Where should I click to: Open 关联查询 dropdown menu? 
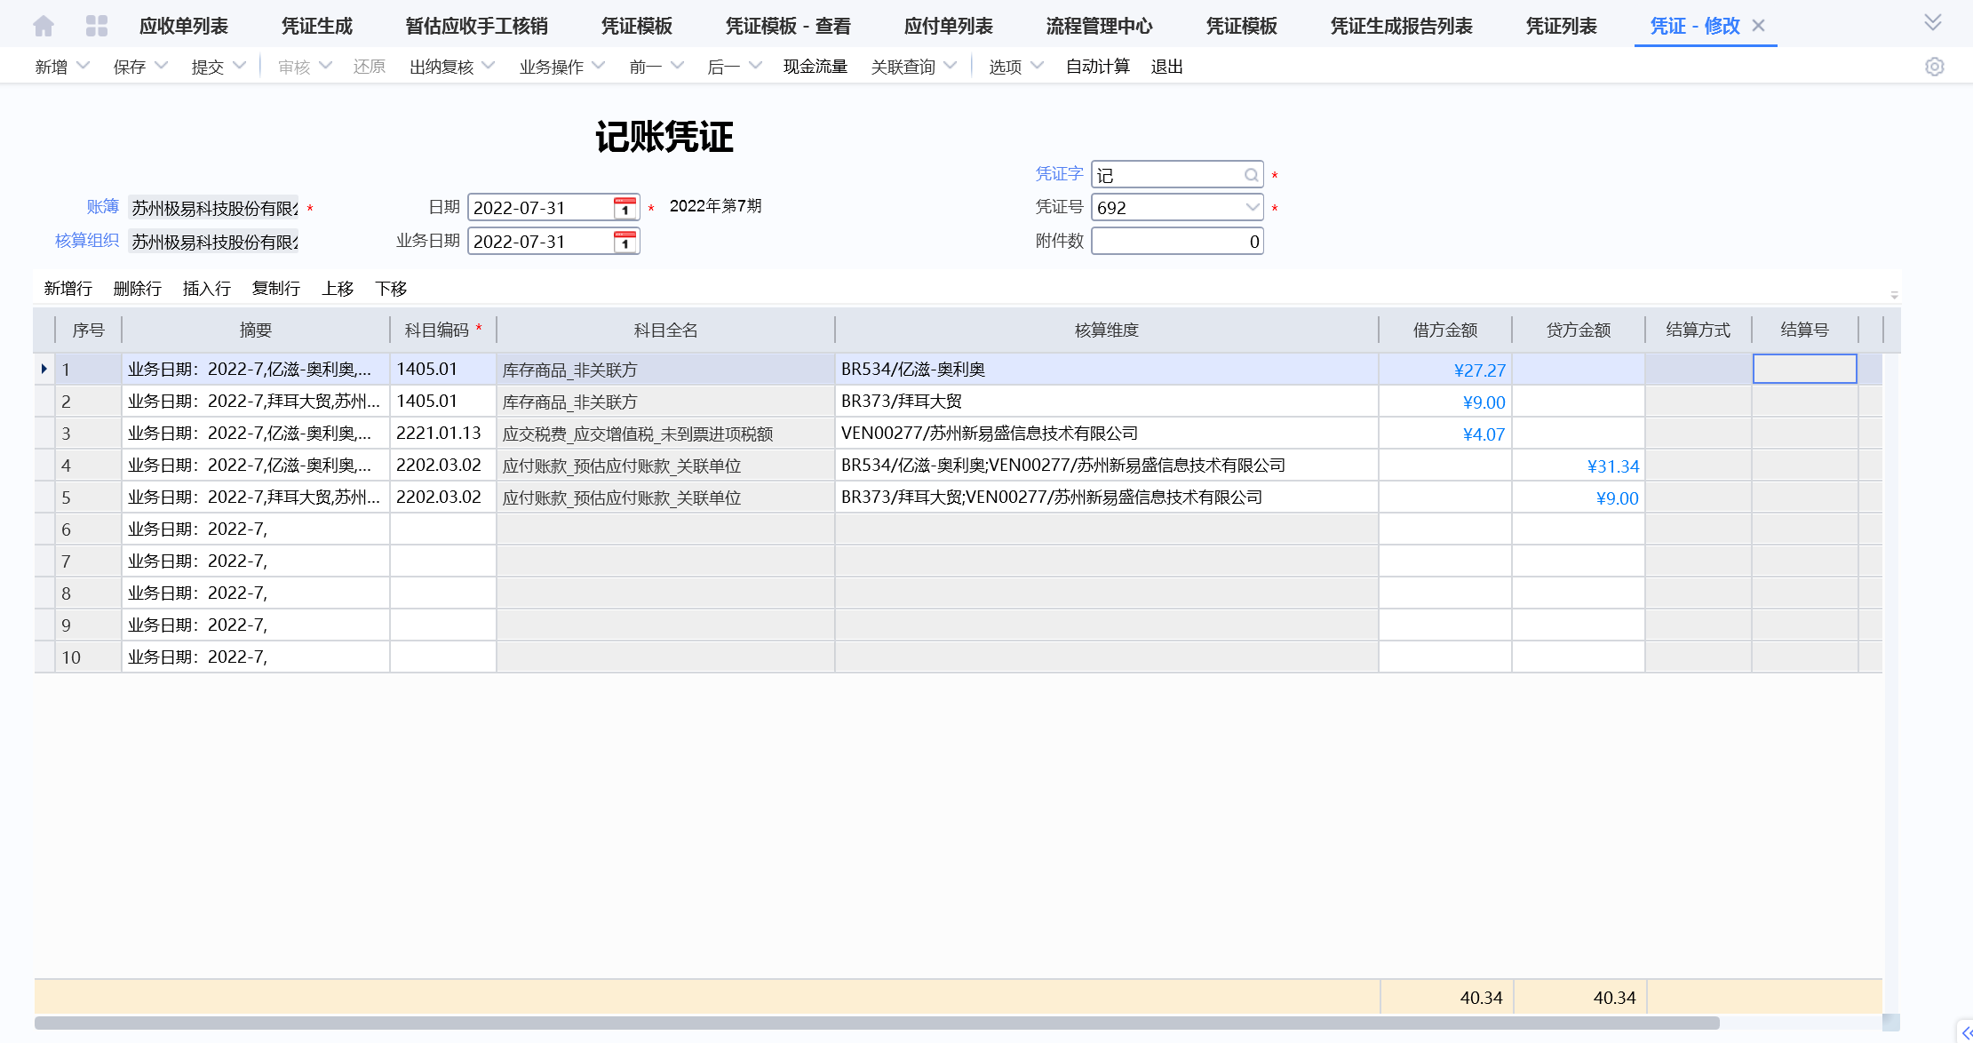[x=914, y=67]
